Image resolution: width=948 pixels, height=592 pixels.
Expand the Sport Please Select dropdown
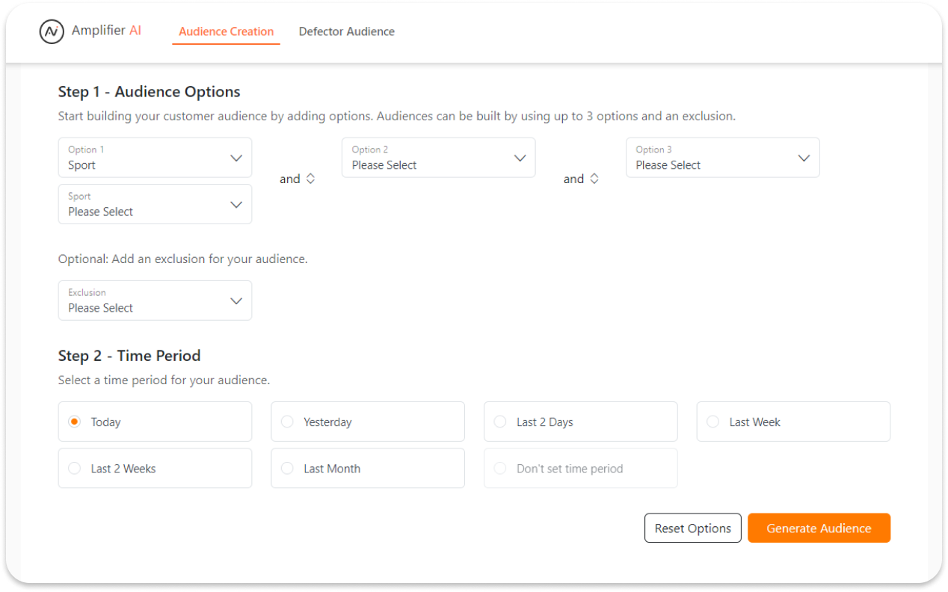coord(155,204)
